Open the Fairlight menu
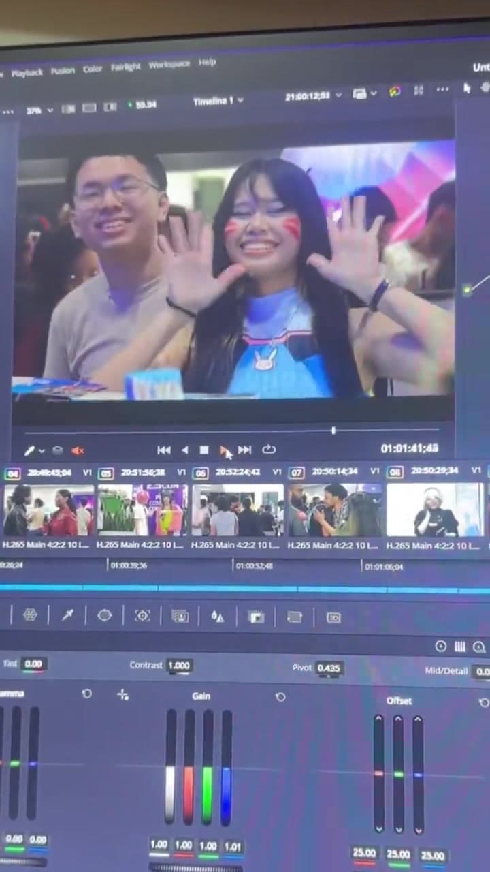Viewport: 490px width, 872px height. (125, 67)
